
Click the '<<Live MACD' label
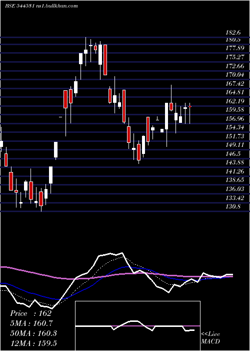(x=210, y=338)
